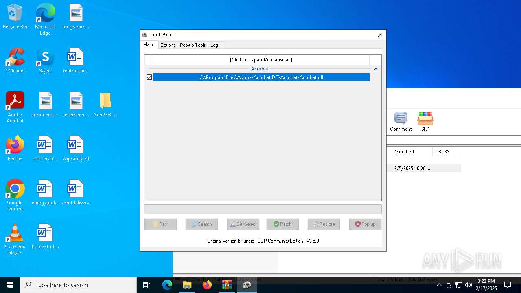Open Skype desktop shortcut

pyautogui.click(x=45, y=61)
